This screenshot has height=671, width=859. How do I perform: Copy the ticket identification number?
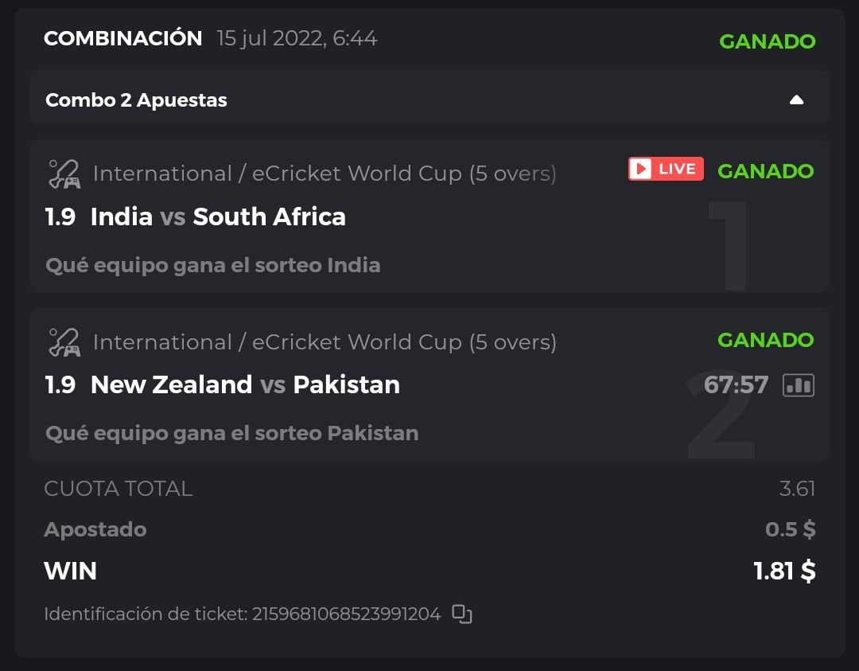462,614
